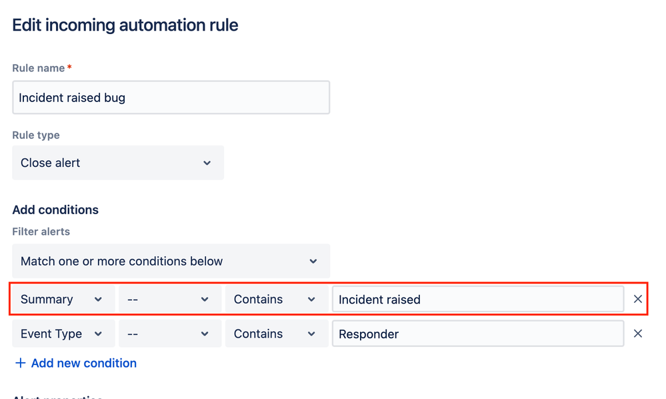Focus the Rule name text field
The width and height of the screenshot is (666, 399).
pyautogui.click(x=171, y=97)
